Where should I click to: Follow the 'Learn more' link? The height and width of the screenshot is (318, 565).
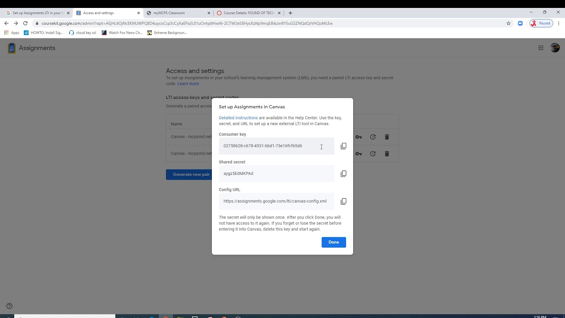pyautogui.click(x=188, y=84)
